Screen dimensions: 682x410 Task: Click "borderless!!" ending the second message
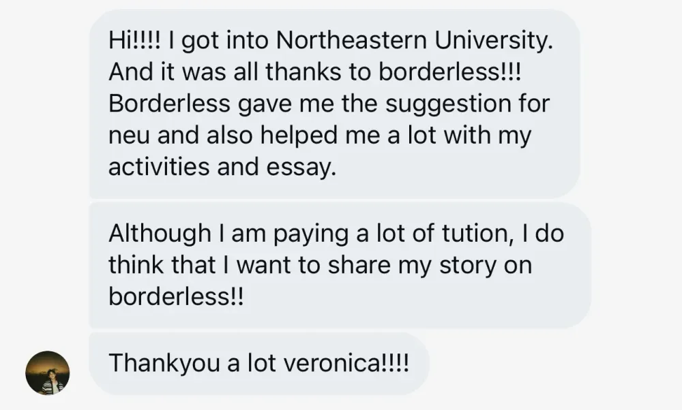pyautogui.click(x=175, y=297)
